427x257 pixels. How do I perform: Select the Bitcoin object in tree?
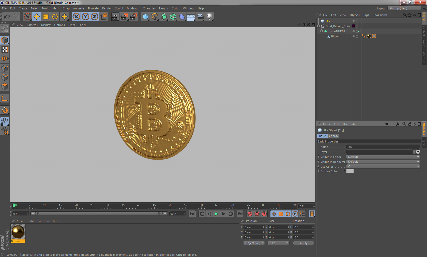[x=335, y=36]
